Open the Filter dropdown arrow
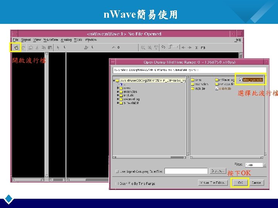 264,165
